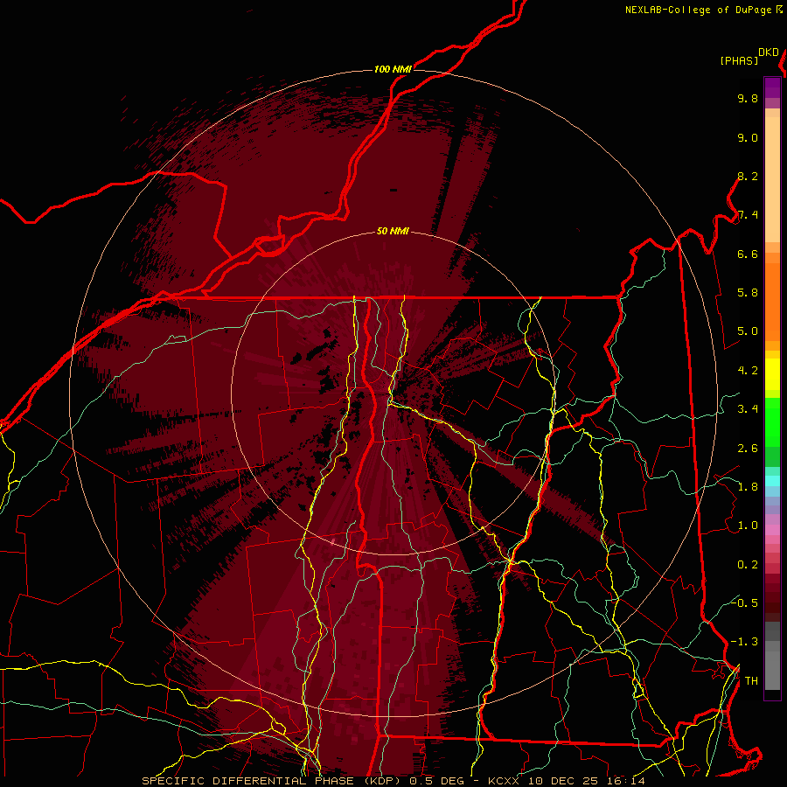The width and height of the screenshot is (787, 787).
Task: Pick the cyan segment of the color bar
Action: (772, 481)
